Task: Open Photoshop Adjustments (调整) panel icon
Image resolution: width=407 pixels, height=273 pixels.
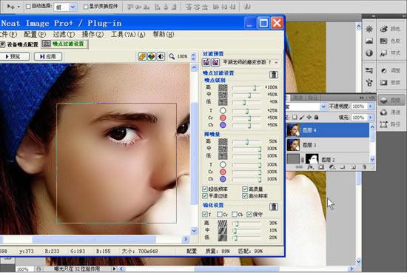Action: click(384, 70)
